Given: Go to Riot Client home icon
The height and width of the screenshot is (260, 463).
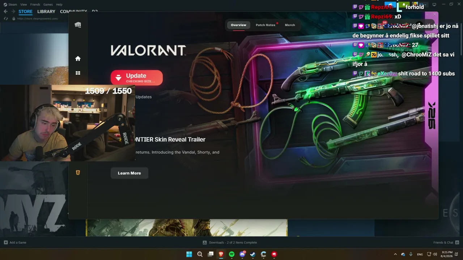Looking at the screenshot, I should tap(78, 58).
